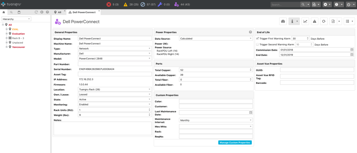Viewport: 357px width, 153px height.
Task: Select the Vancouver tree item
Action: pos(18,47)
